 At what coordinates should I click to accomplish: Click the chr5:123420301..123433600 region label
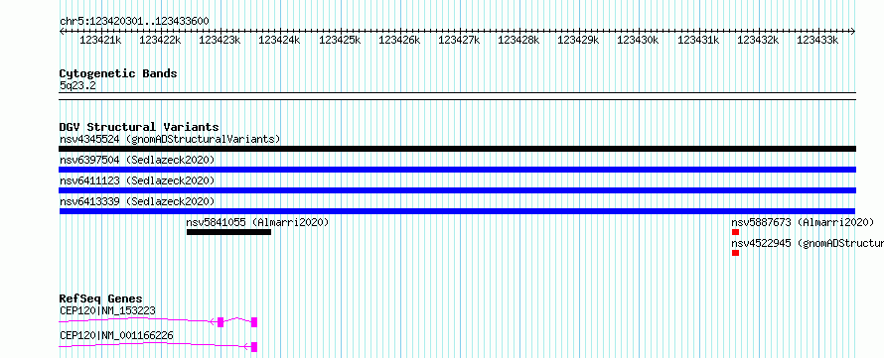(134, 22)
